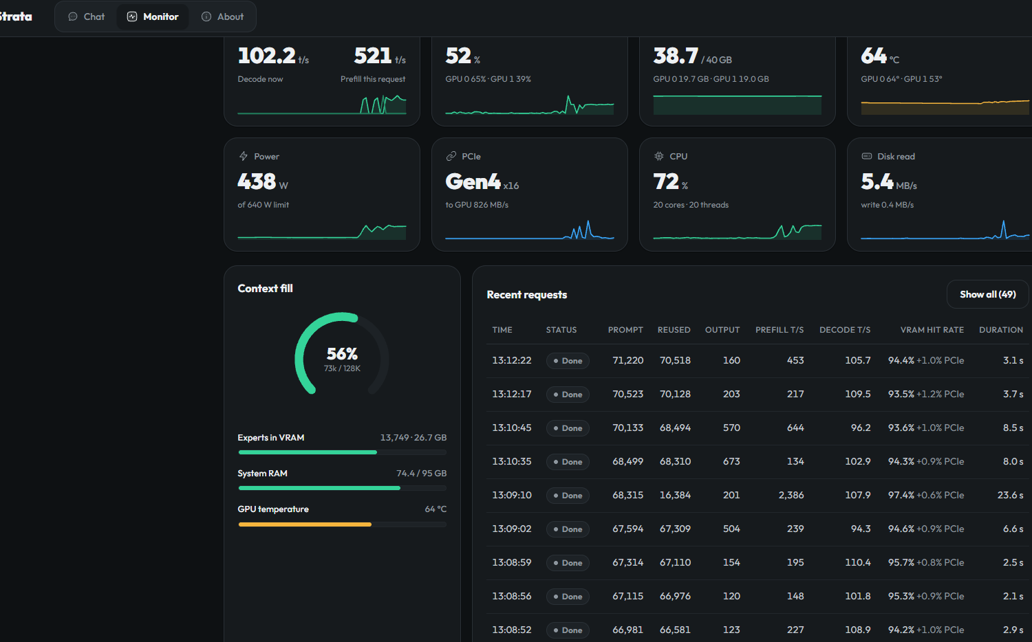This screenshot has width=1032, height=642.
Task: Click the REUSED column header
Action: [674, 330]
